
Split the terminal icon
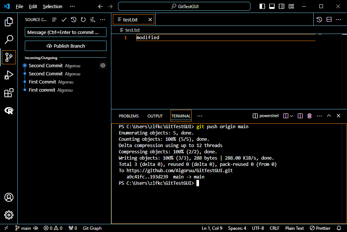(286, 116)
